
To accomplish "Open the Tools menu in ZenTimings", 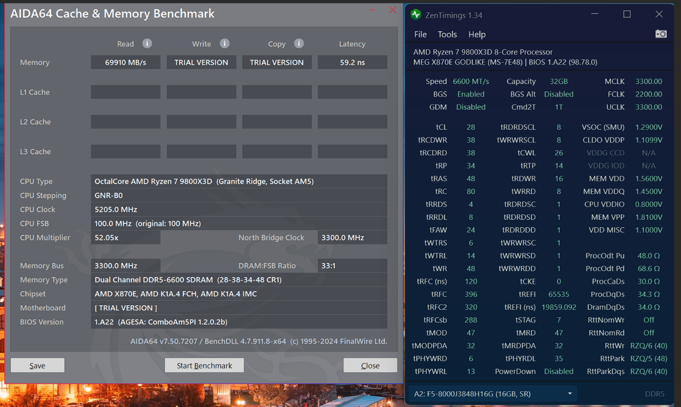I will [447, 34].
